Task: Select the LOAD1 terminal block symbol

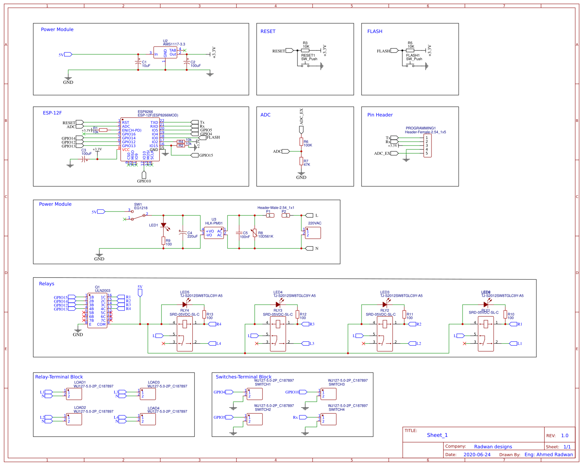Action: tap(74, 394)
